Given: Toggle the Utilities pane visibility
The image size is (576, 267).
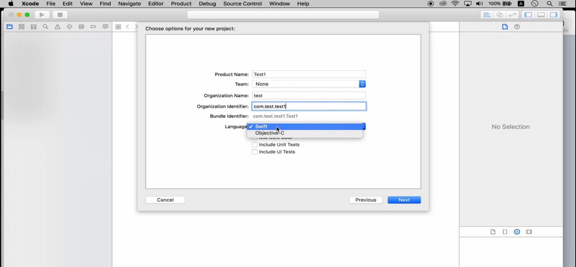Looking at the screenshot, I should pyautogui.click(x=554, y=15).
